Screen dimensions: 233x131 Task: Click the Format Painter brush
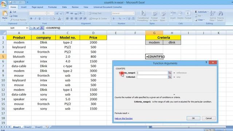11,20
